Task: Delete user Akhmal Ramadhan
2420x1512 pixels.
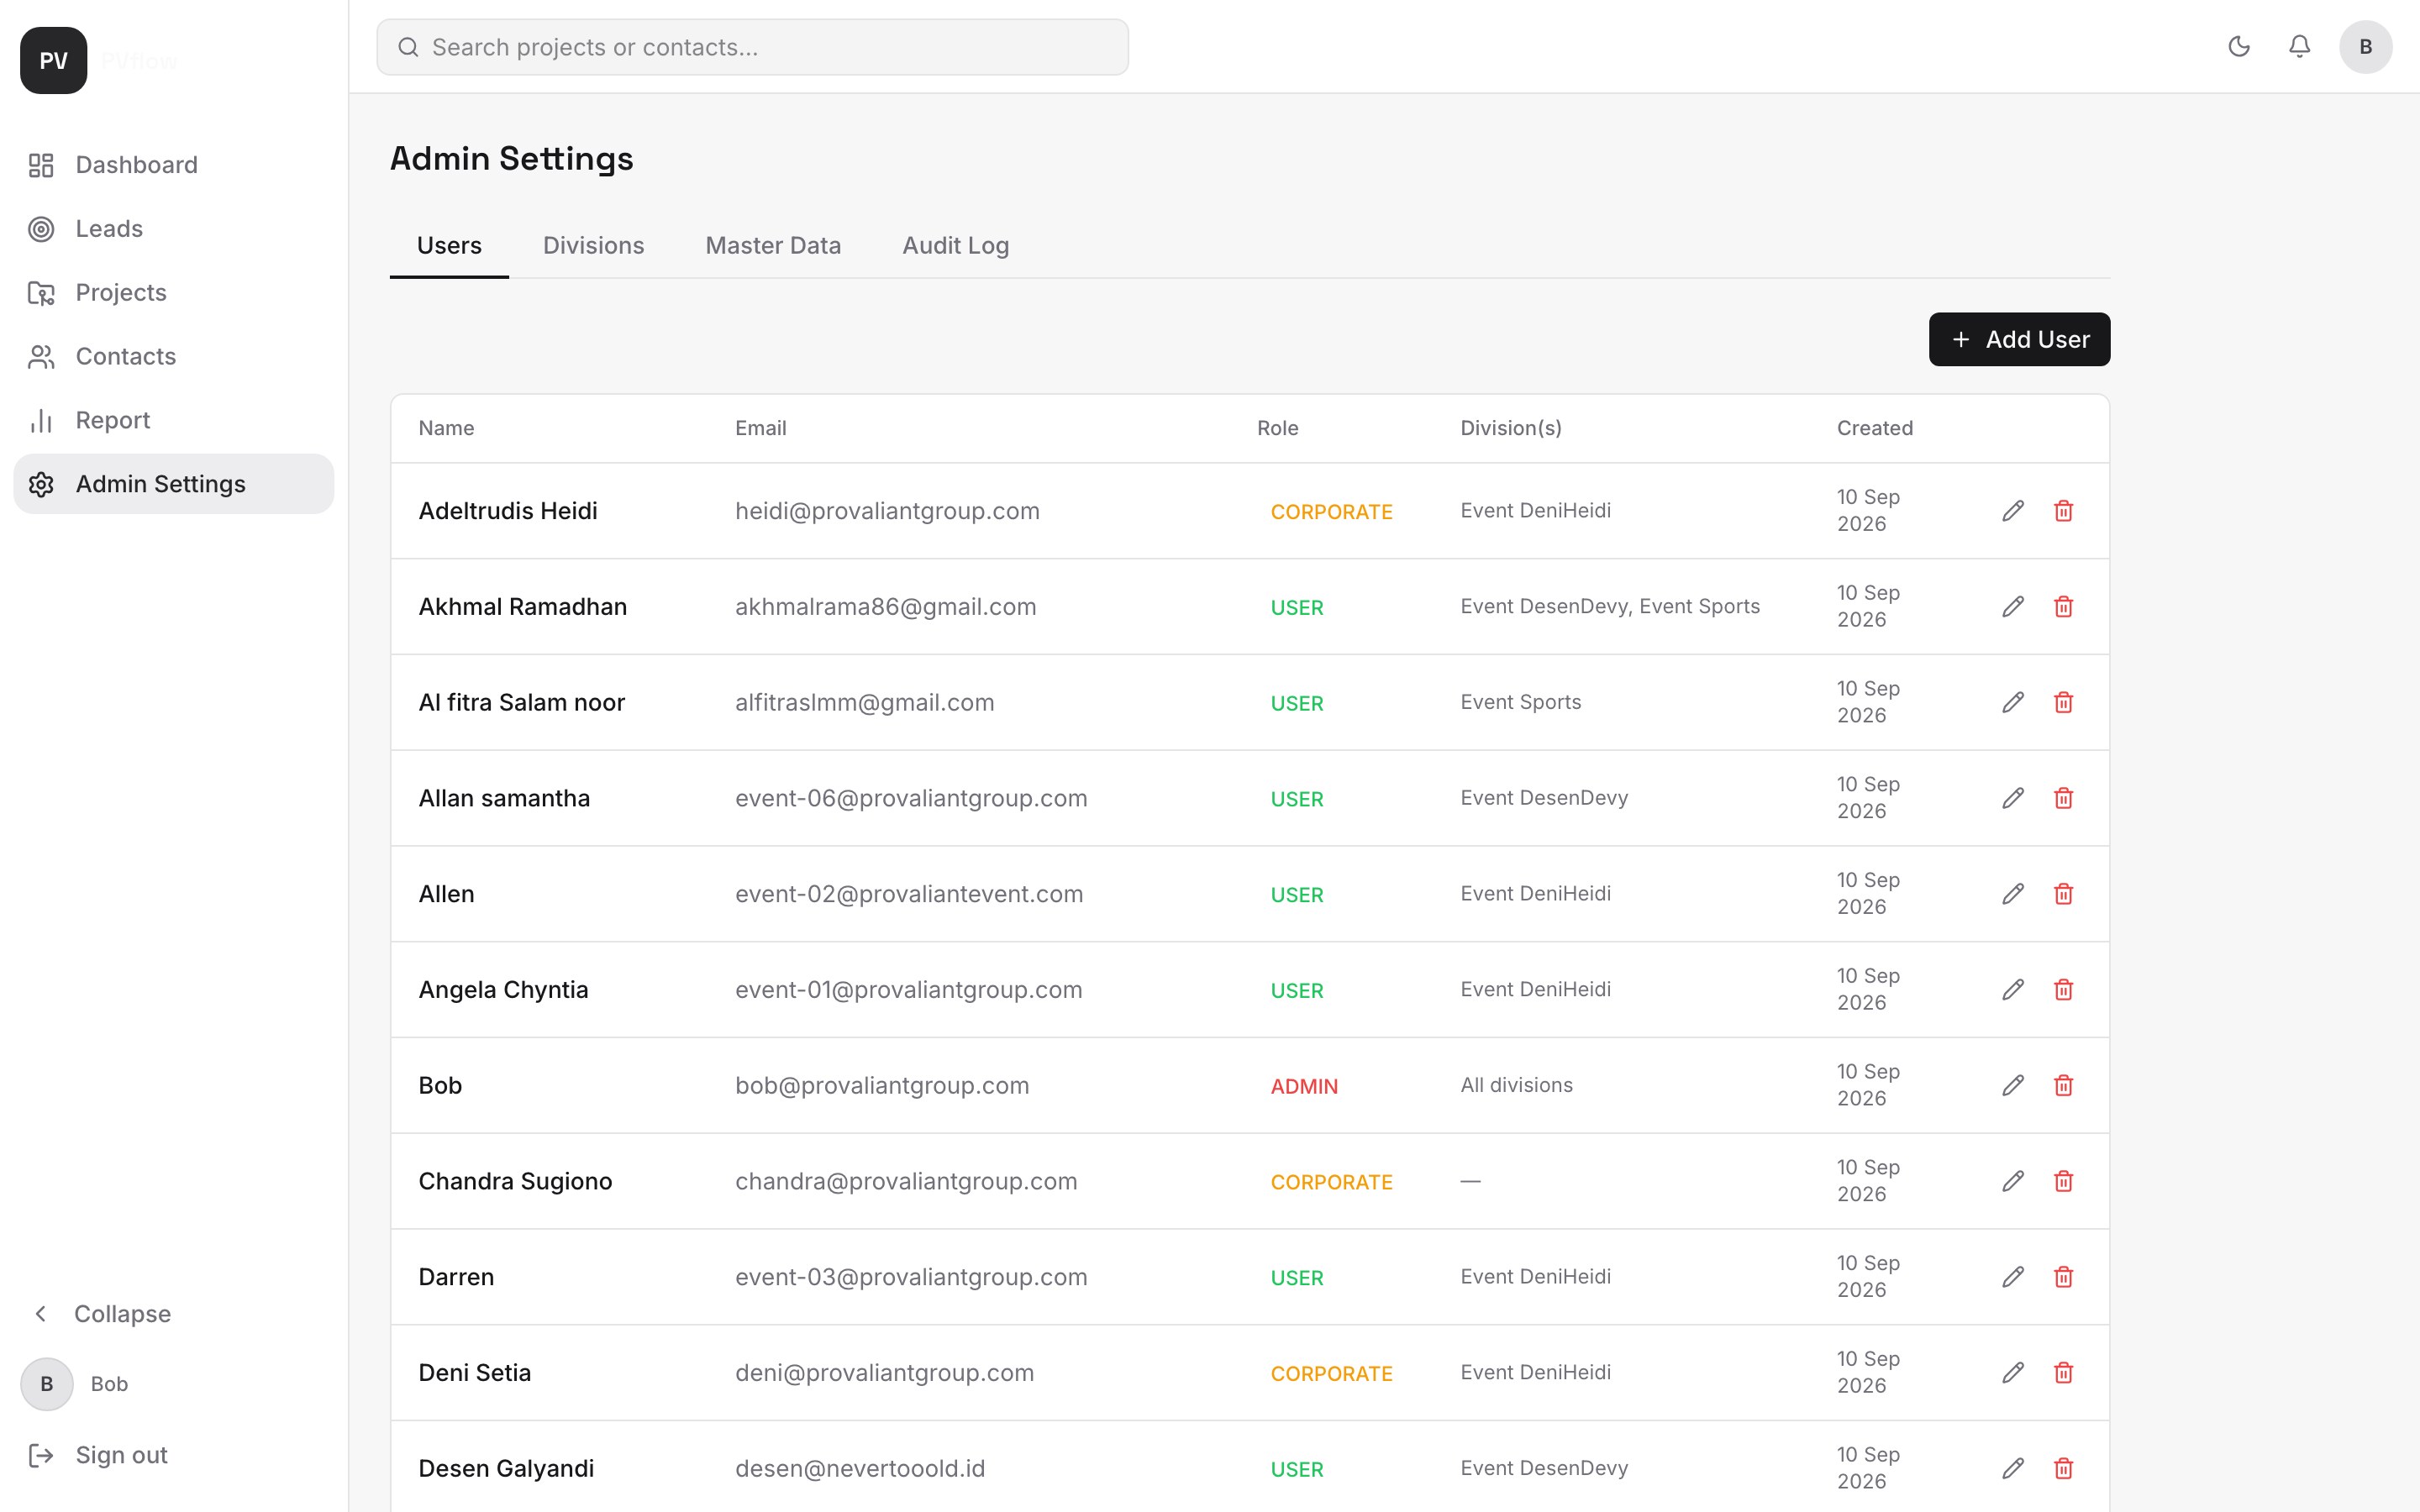Action: pos(2063,607)
